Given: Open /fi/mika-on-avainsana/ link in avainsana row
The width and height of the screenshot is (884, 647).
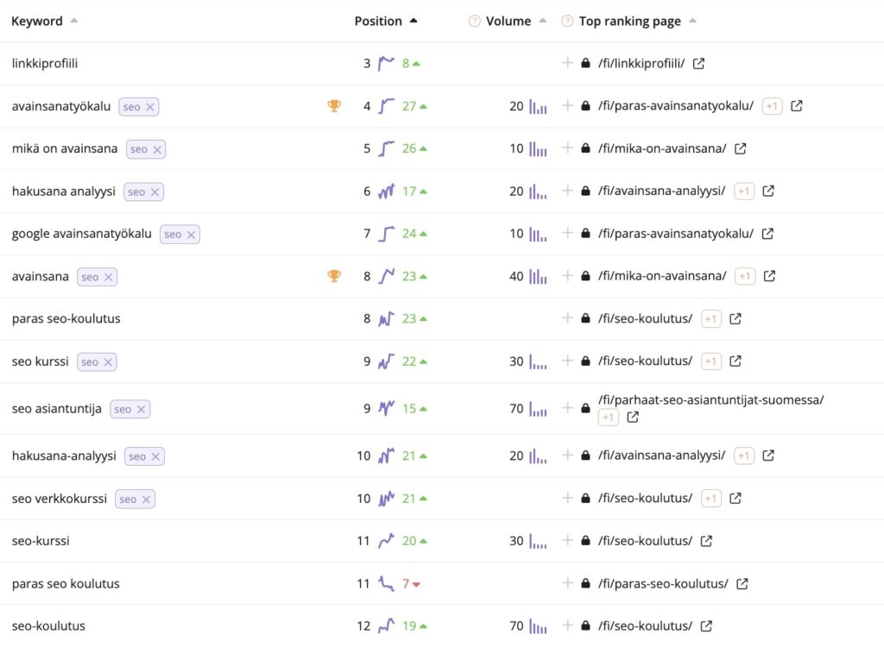Looking at the screenshot, I should (x=662, y=276).
